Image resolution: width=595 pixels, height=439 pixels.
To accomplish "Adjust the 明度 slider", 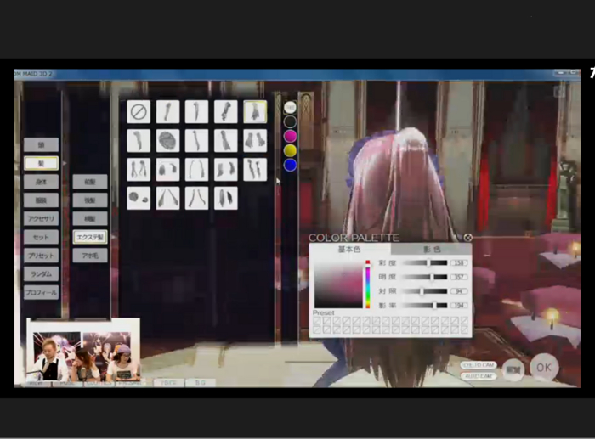I will [x=425, y=277].
